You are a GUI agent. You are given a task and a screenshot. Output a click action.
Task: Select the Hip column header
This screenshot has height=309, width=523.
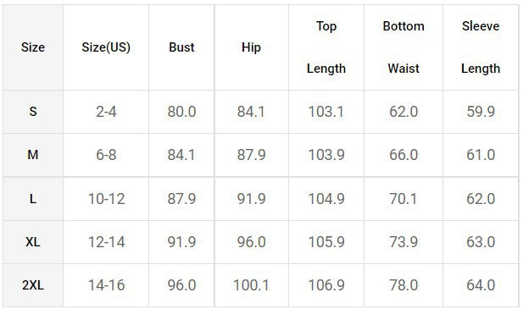pyautogui.click(x=251, y=47)
